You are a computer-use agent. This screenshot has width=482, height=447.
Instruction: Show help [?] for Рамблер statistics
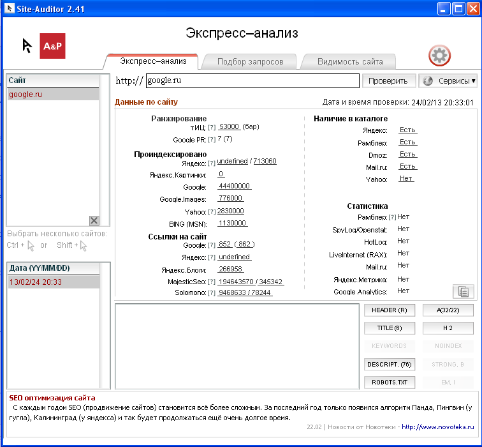392,217
